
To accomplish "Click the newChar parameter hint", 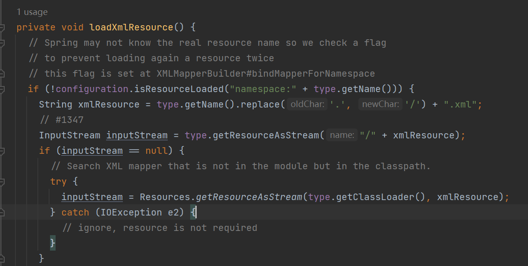I will pos(379,104).
